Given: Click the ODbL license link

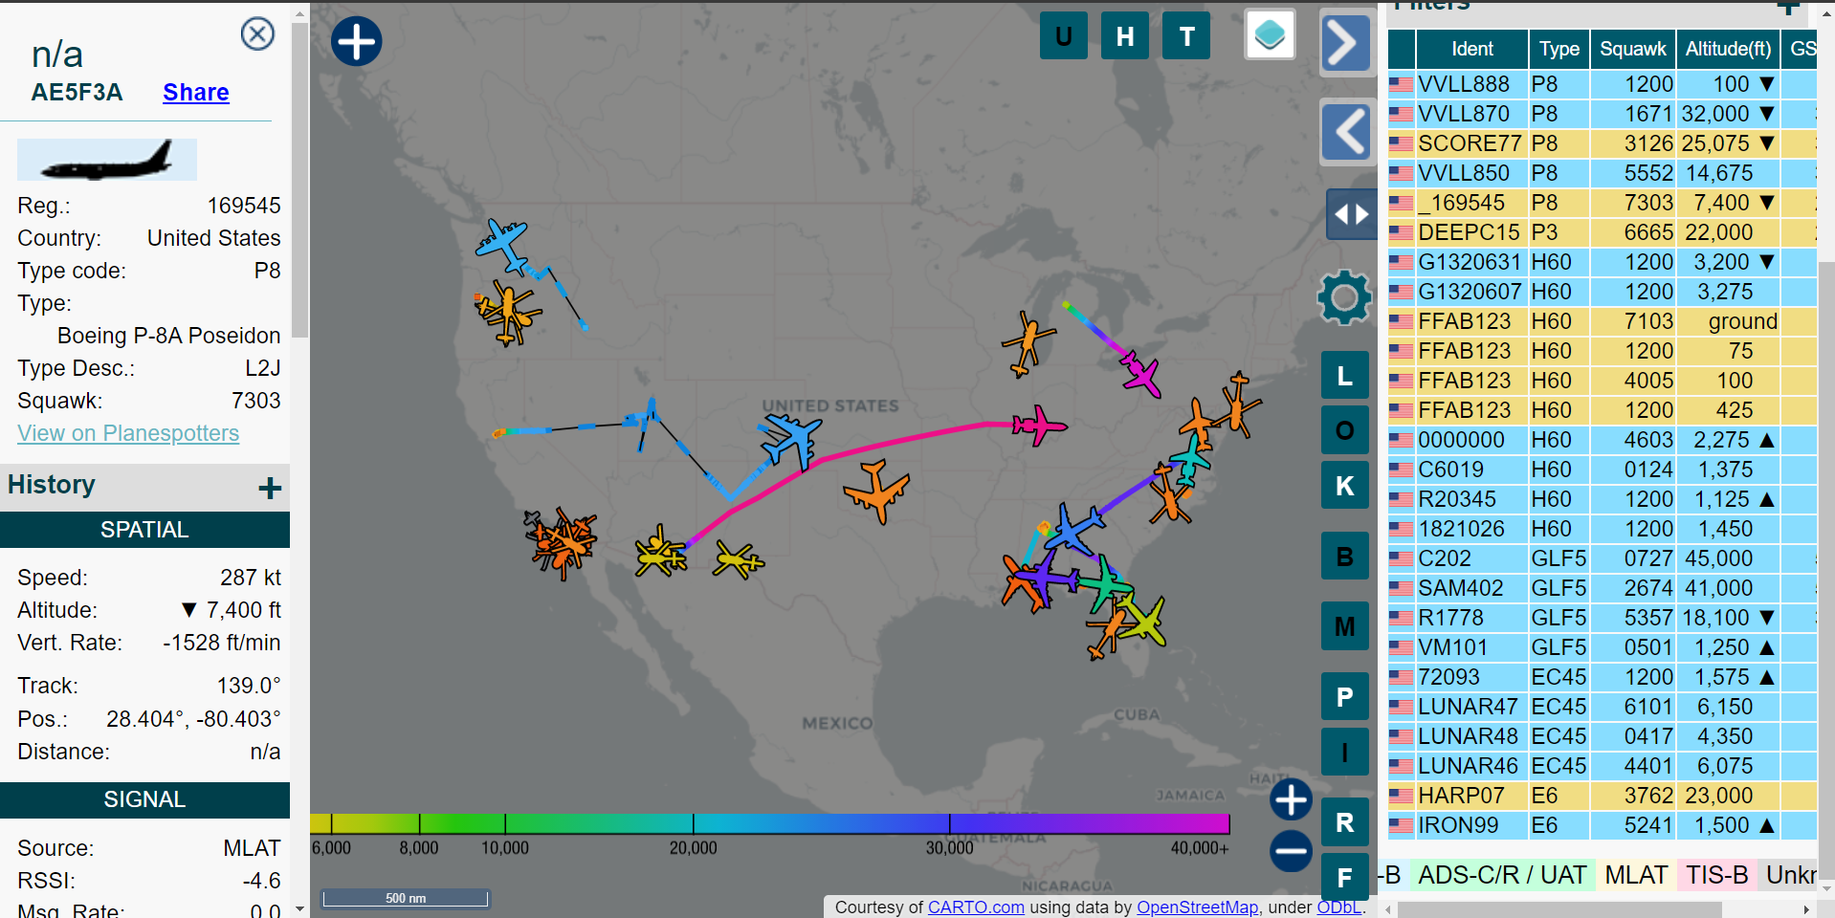Looking at the screenshot, I should [x=1339, y=907].
